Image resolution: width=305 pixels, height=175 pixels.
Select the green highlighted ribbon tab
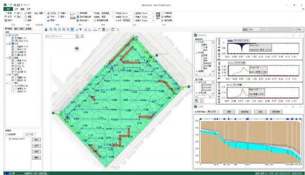pyautogui.click(x=8, y=9)
